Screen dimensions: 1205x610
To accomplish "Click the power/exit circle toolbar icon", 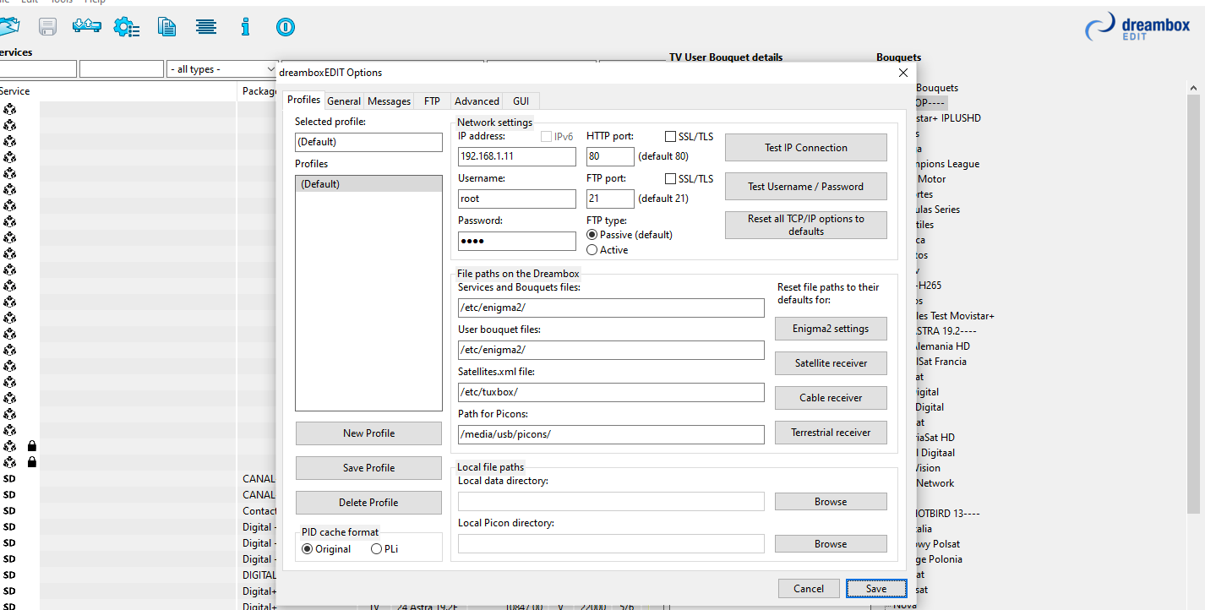I will [285, 27].
